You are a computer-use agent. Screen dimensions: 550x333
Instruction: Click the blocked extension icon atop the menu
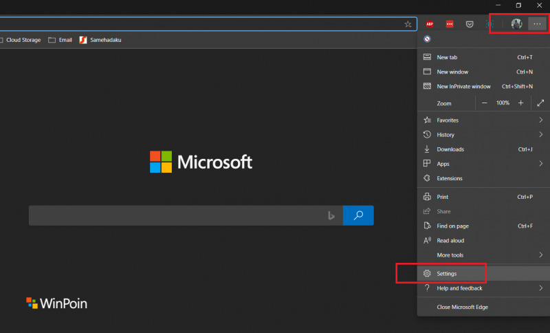pyautogui.click(x=427, y=39)
